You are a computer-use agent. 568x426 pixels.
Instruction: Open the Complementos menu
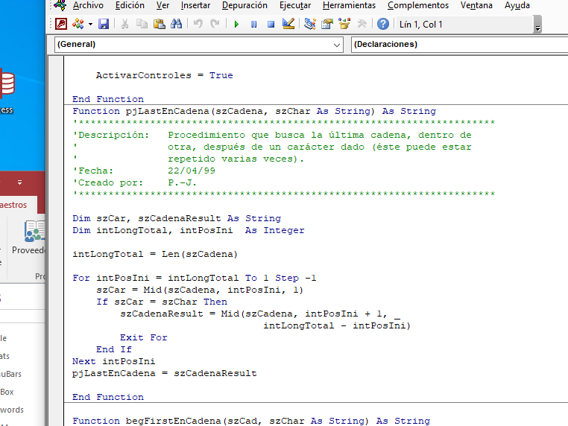coord(418,5)
